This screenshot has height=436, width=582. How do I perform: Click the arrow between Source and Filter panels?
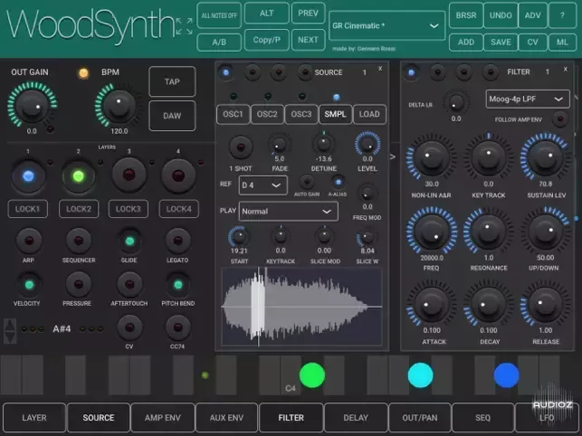click(393, 157)
